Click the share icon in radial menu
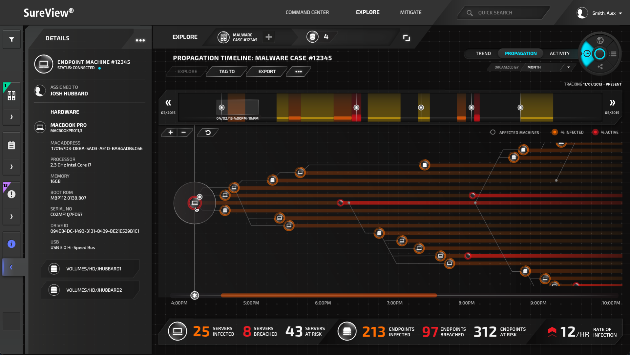 click(x=600, y=67)
